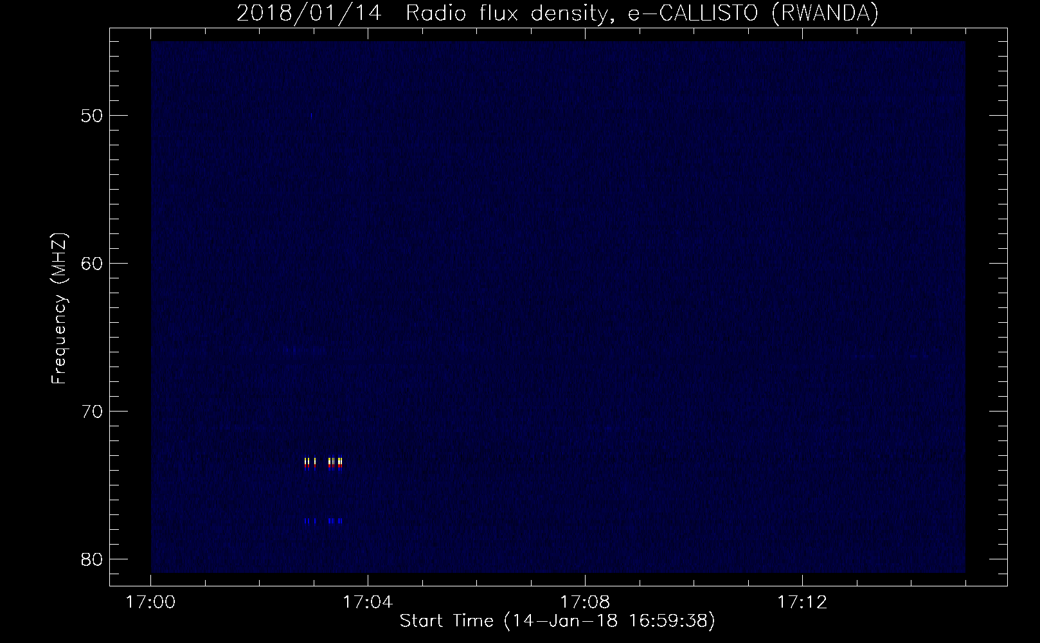Click the faint blue burst near 77 MHz

tap(323, 521)
